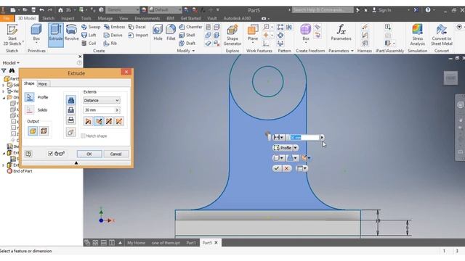Click the Extrude tool in ribbon

tap(56, 36)
